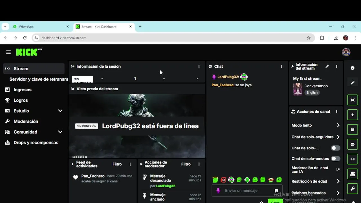Open the browser tab search dropdown
This screenshot has width=361, height=203.
tap(5, 27)
